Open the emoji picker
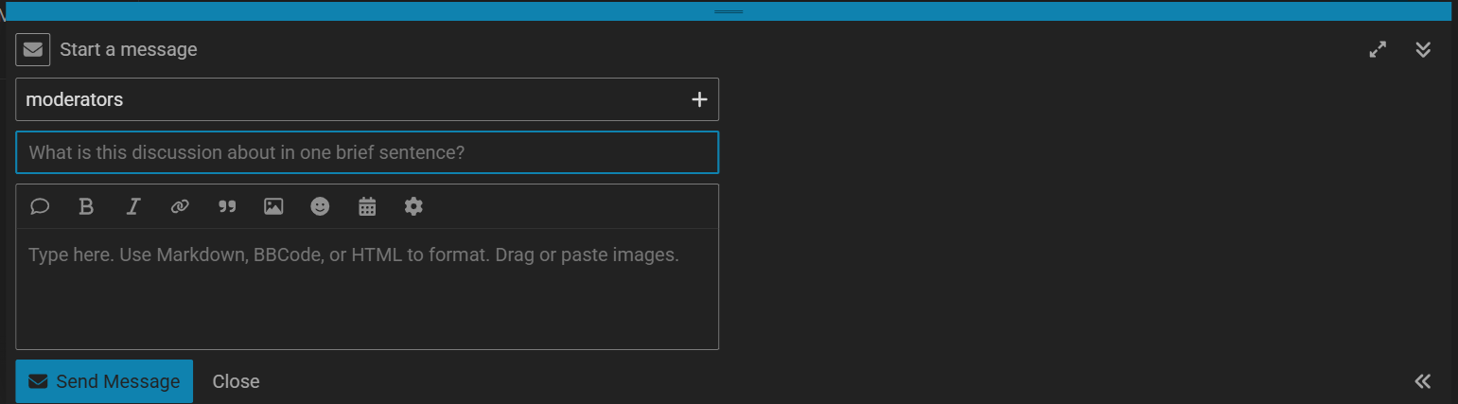 click(320, 206)
